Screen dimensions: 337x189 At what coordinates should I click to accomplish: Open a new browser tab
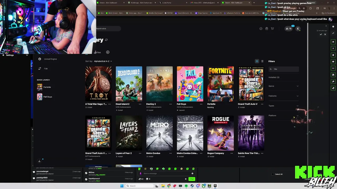click(x=254, y=3)
